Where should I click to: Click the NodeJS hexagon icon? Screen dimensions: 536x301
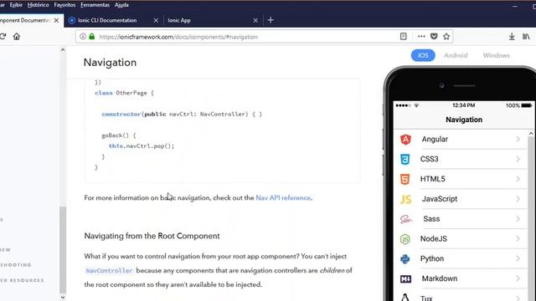pos(405,239)
